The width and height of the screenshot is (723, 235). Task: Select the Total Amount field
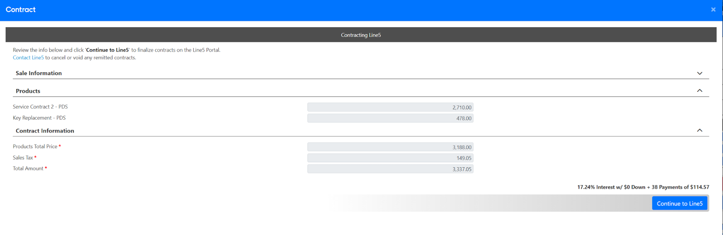390,169
